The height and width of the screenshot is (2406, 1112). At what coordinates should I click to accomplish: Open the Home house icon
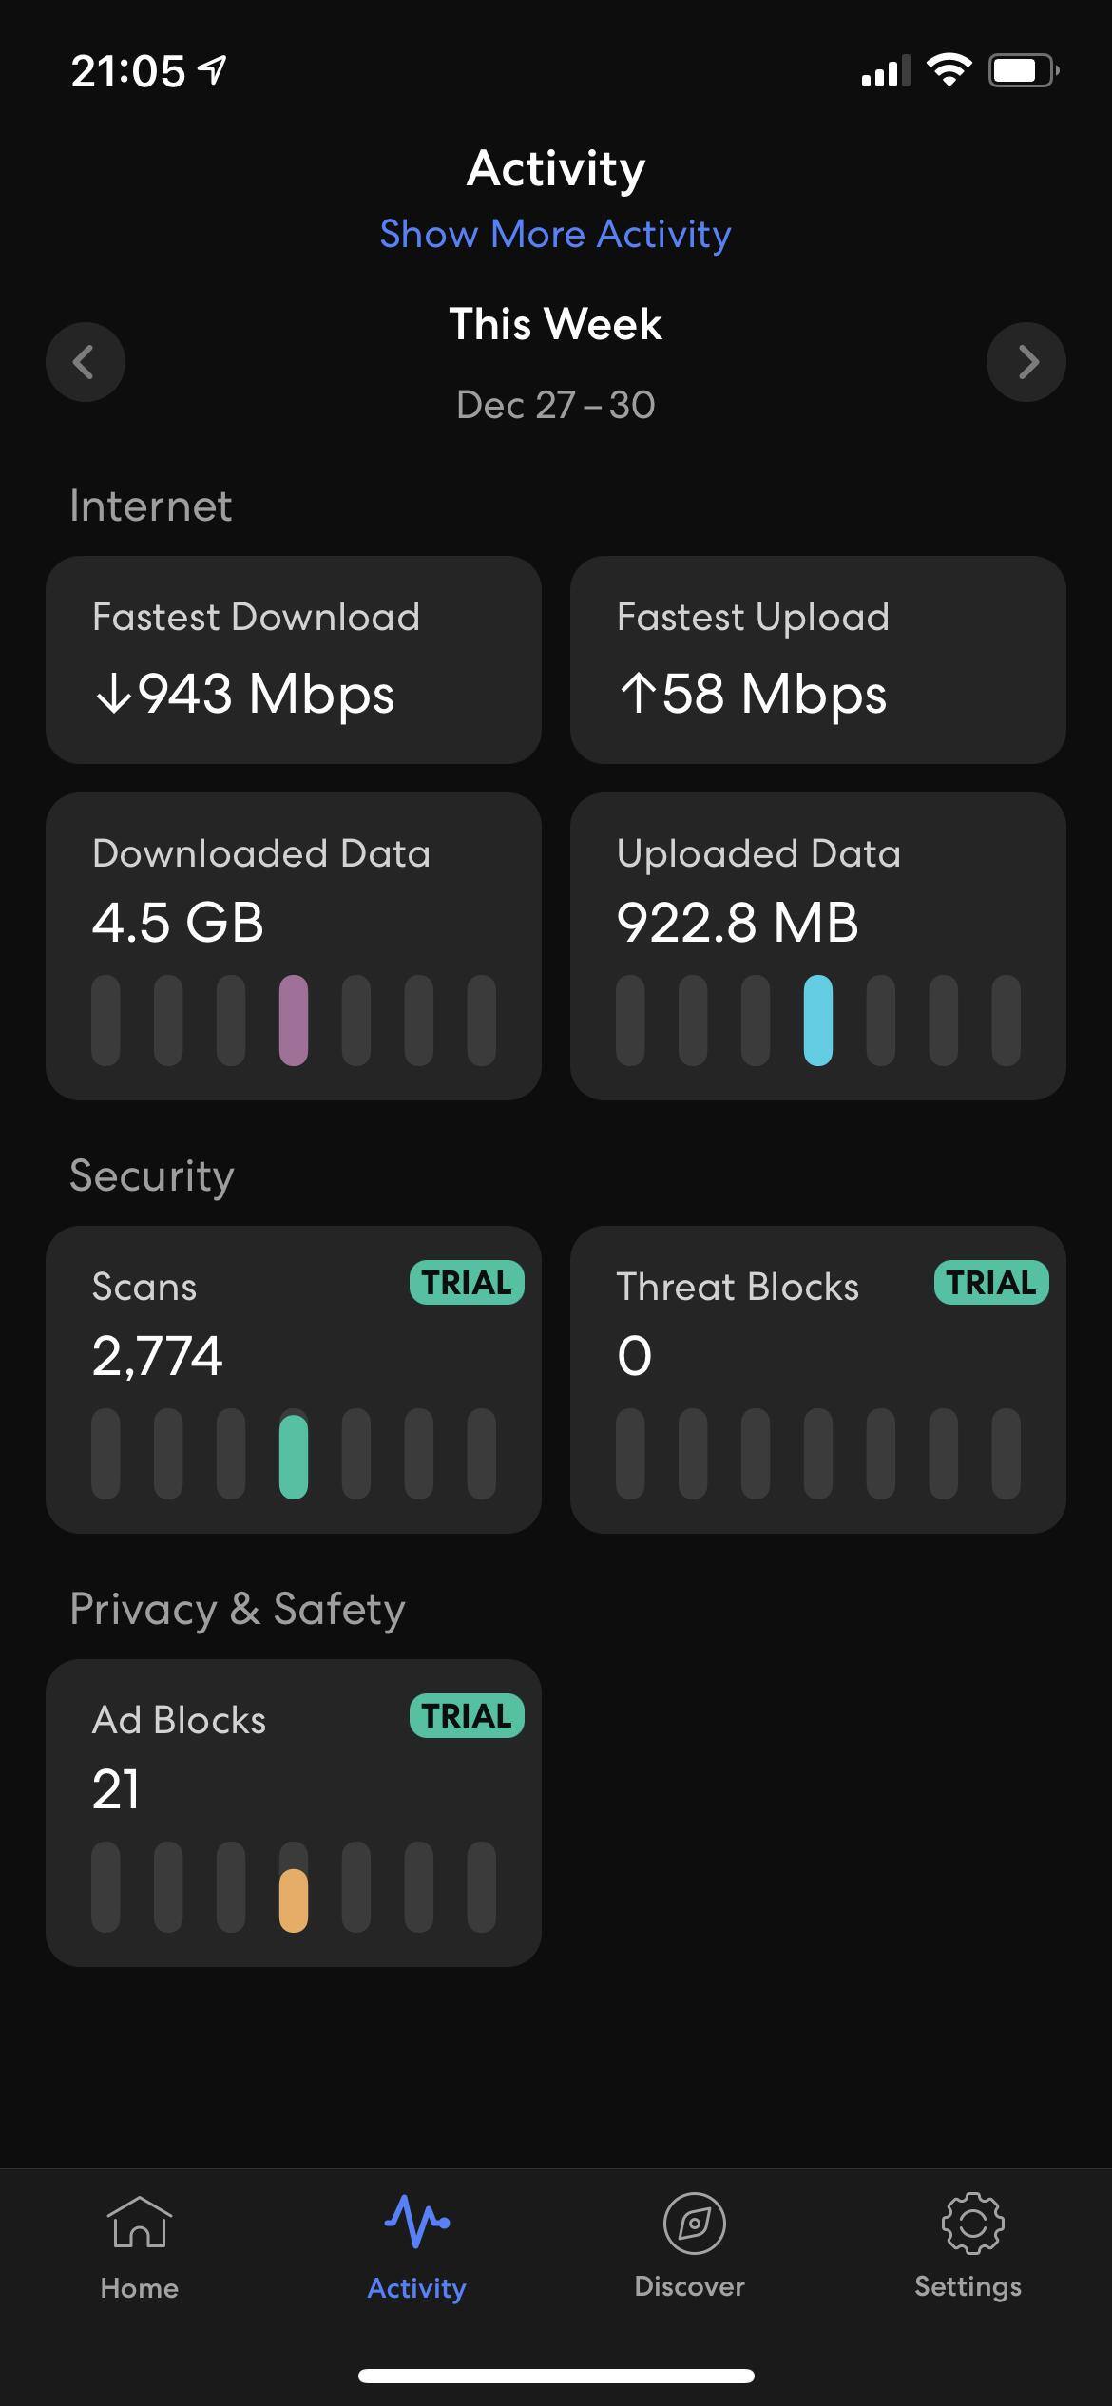pyautogui.click(x=139, y=2225)
